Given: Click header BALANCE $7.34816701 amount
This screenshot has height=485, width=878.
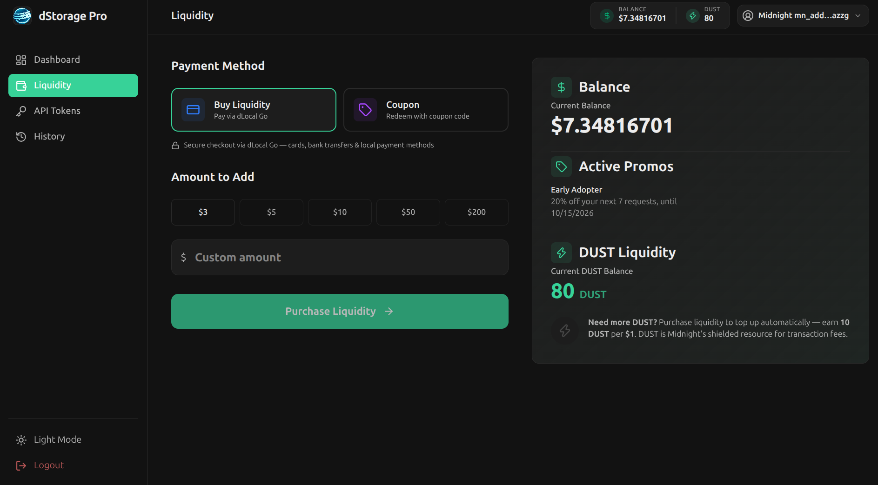Looking at the screenshot, I should coord(642,18).
